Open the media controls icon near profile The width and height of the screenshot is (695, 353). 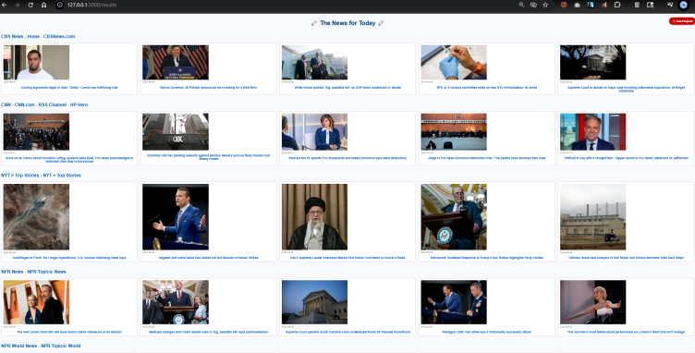(670, 5)
